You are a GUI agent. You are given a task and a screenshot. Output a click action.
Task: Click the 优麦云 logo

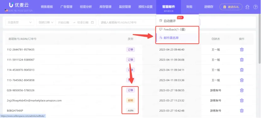(x=19, y=5)
